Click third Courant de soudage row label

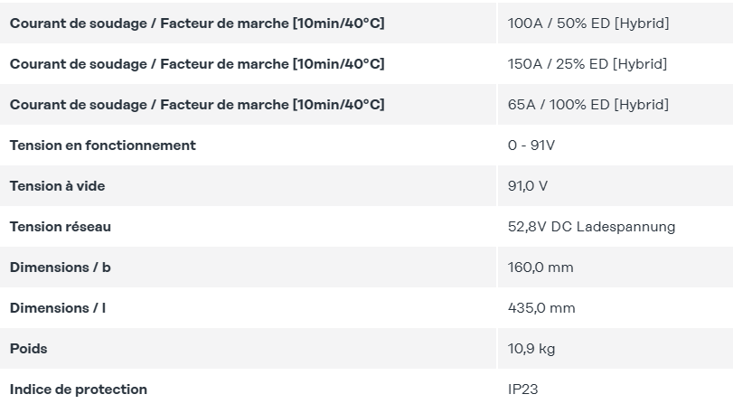point(197,105)
